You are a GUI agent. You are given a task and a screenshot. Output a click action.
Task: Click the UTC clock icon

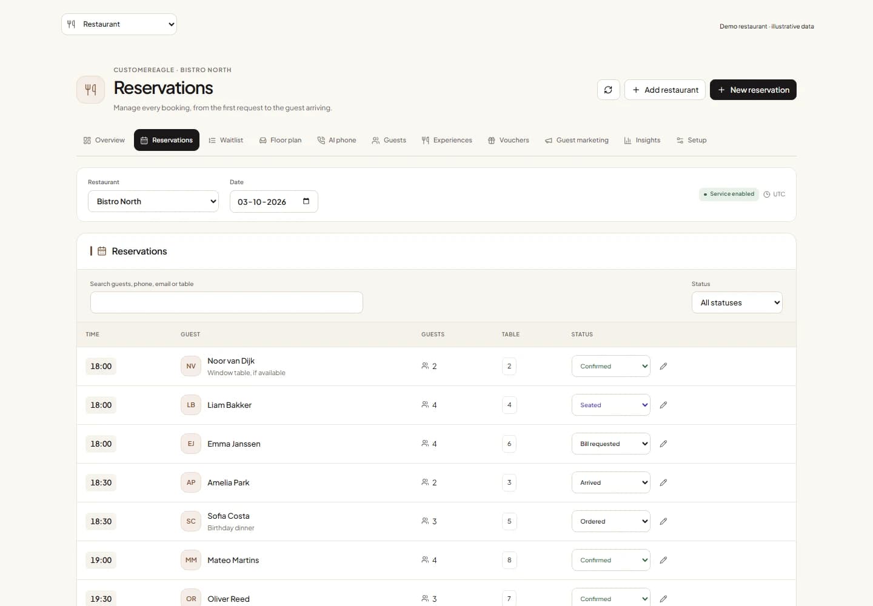point(767,195)
